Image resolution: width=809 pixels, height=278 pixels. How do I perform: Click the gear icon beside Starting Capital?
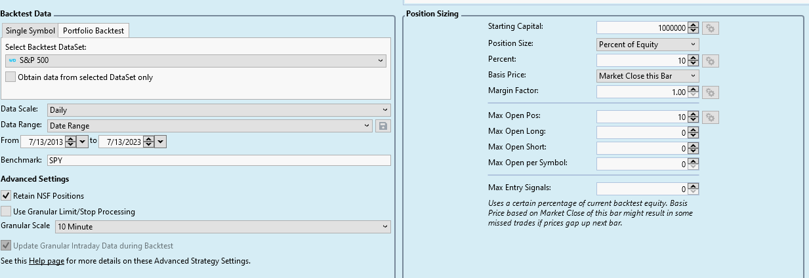[x=711, y=28]
